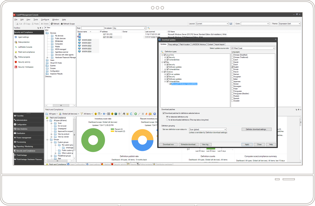Screen dimensions: 315x206
Task: Open Provisioning section in sidebar
Action: coord(28,142)
